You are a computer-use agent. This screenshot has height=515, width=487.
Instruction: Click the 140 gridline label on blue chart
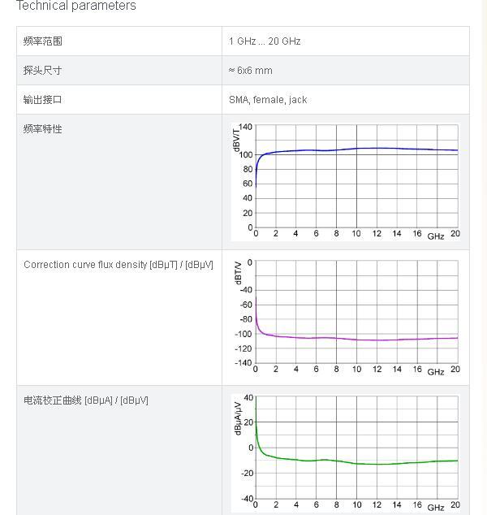(245, 128)
